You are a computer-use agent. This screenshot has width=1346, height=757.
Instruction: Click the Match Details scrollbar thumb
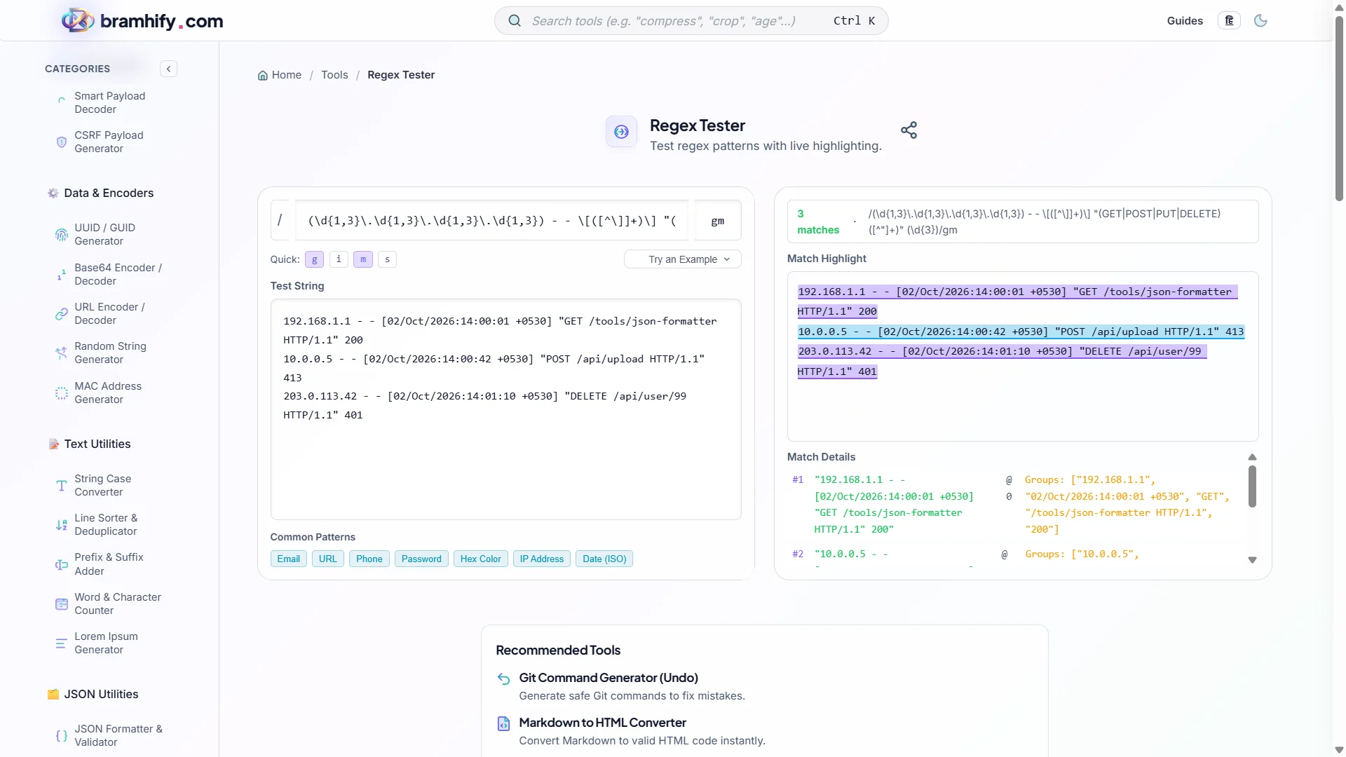[x=1252, y=486]
